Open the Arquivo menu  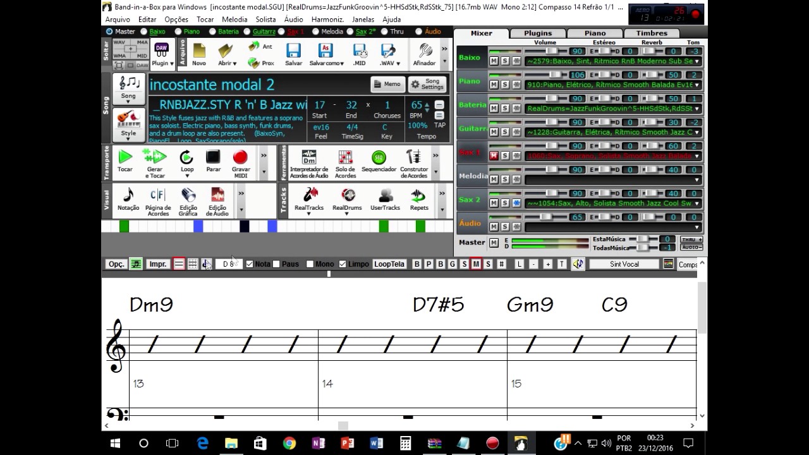[118, 20]
